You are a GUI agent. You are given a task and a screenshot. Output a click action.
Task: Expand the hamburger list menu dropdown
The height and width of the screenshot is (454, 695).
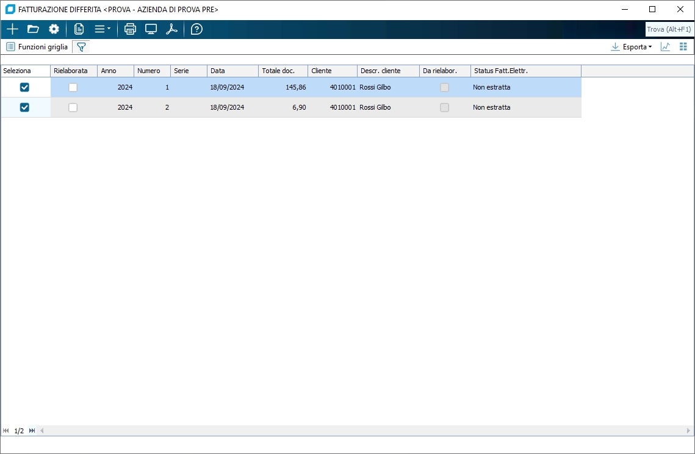pyautogui.click(x=103, y=29)
